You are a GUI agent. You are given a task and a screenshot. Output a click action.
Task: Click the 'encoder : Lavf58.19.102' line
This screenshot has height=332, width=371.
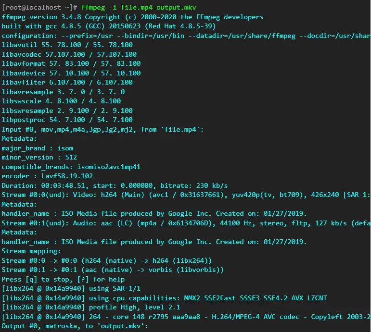click(x=47, y=176)
